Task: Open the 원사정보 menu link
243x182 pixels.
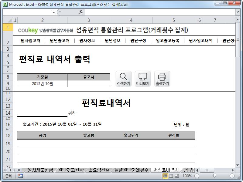Action: point(87,41)
